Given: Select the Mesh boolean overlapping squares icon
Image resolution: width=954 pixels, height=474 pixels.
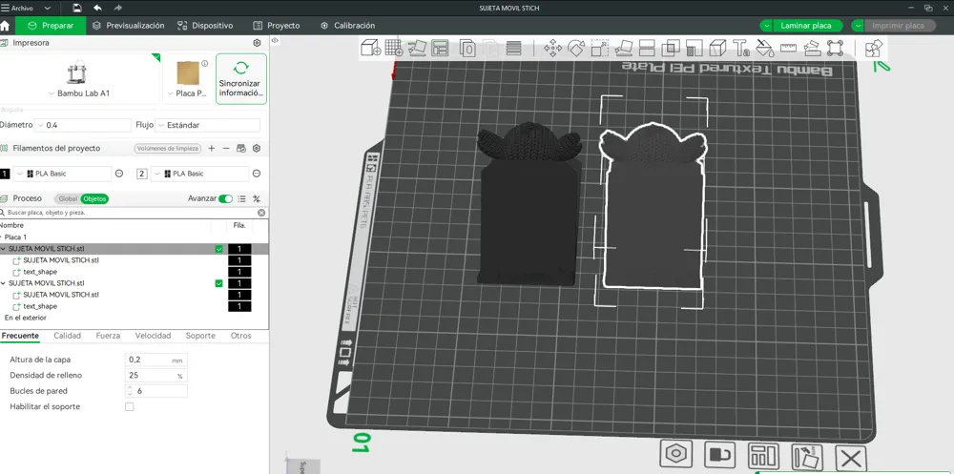Looking at the screenshot, I should [671, 48].
